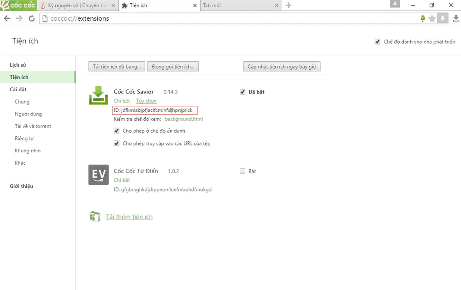Click the forward navigation arrow
Image resolution: width=461 pixels, height=290 pixels.
click(x=19, y=18)
